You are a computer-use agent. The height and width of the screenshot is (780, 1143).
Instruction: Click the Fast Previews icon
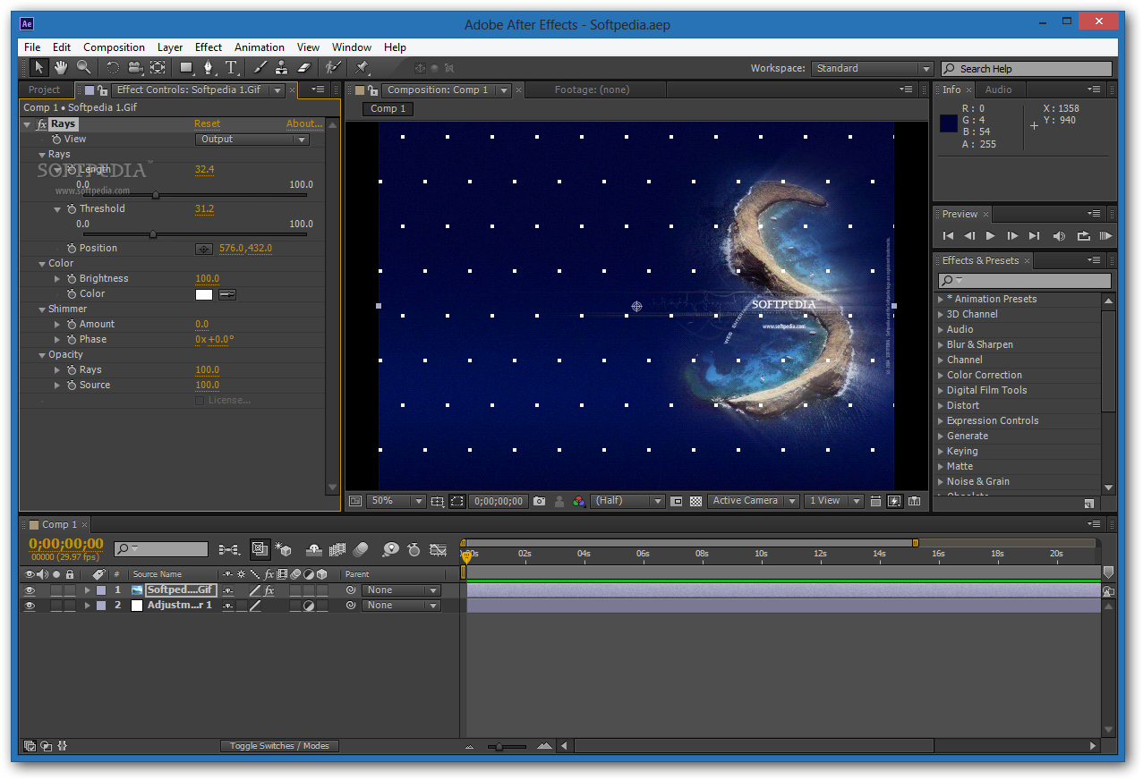click(894, 501)
